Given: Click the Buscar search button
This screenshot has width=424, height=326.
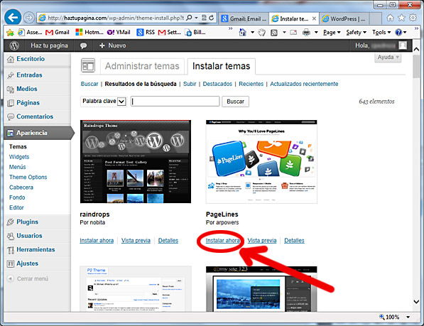Looking at the screenshot, I should (x=235, y=102).
